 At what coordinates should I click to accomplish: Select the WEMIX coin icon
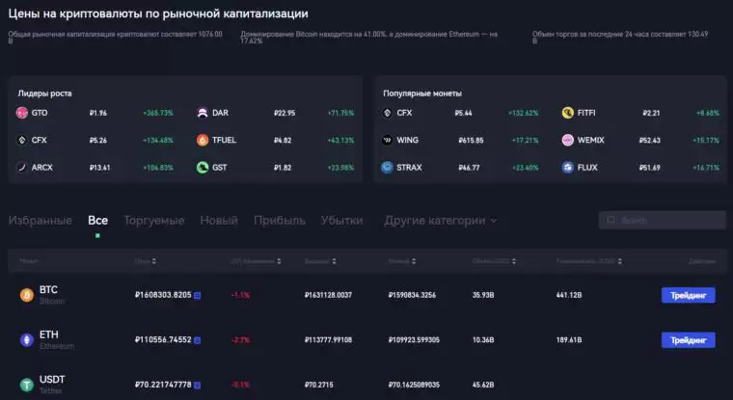pyautogui.click(x=568, y=140)
